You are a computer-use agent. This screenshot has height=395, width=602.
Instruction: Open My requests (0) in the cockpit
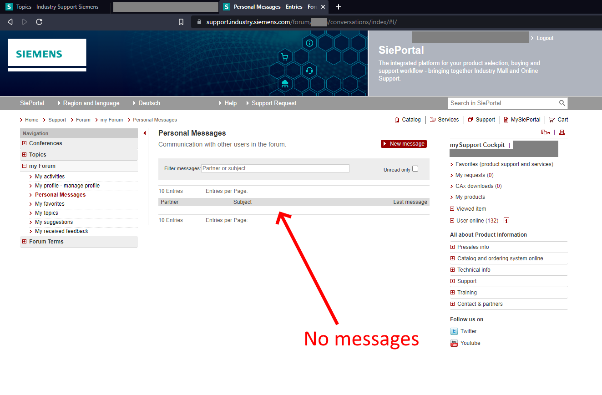[x=475, y=175]
